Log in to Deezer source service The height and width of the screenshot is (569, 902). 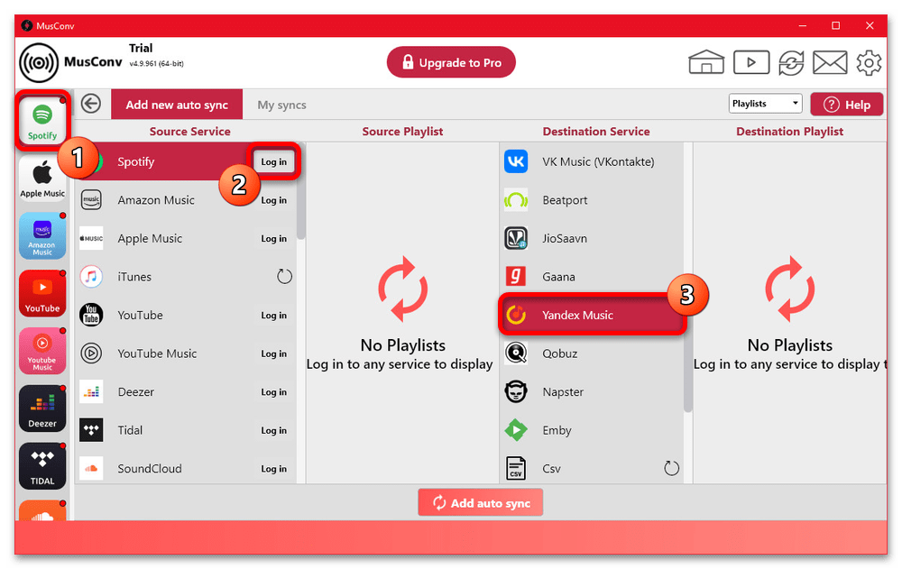[x=274, y=391]
